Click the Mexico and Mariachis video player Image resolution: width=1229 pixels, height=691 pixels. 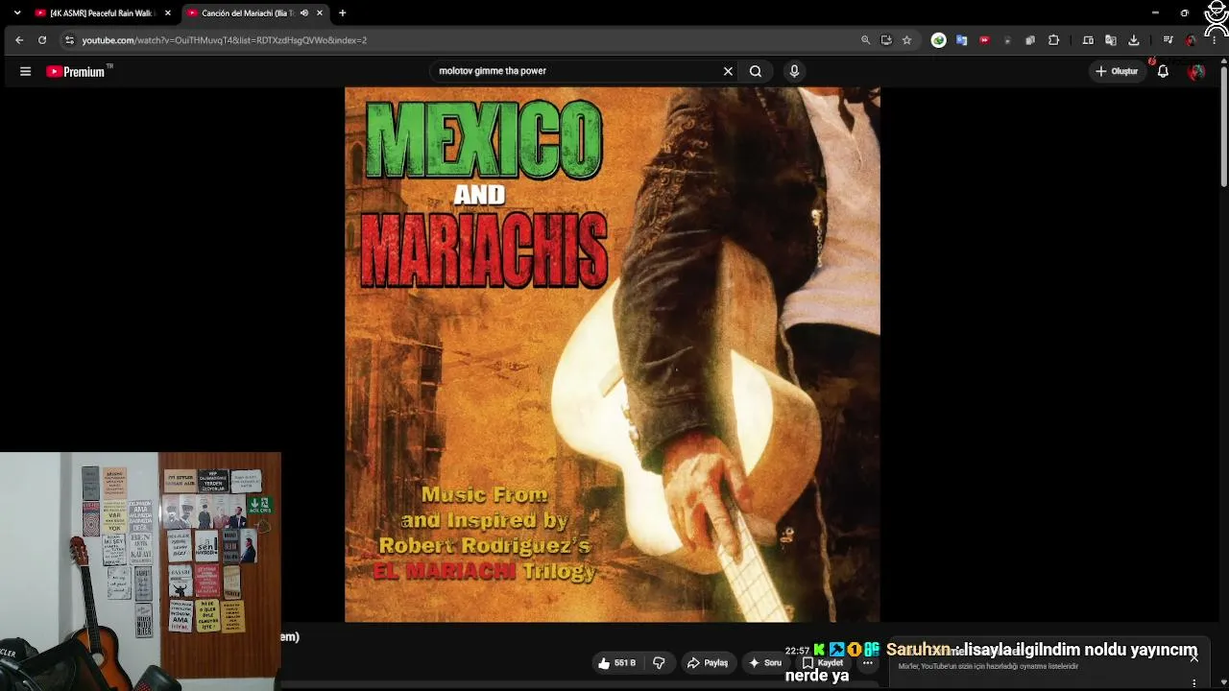(613, 355)
